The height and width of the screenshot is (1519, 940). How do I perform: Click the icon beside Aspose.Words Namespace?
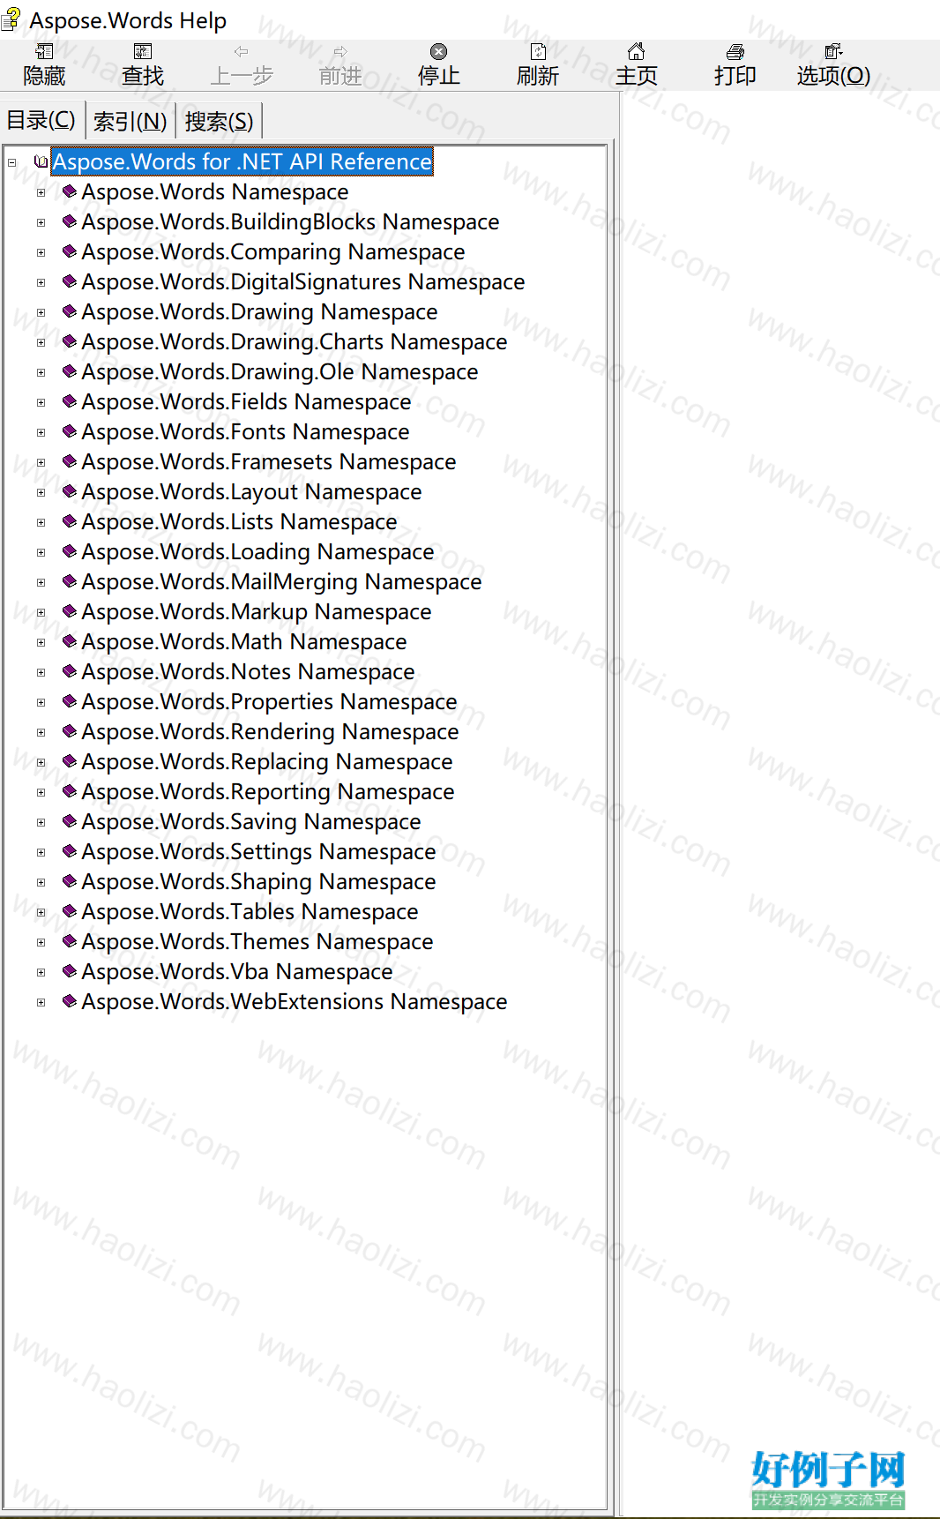[70, 191]
